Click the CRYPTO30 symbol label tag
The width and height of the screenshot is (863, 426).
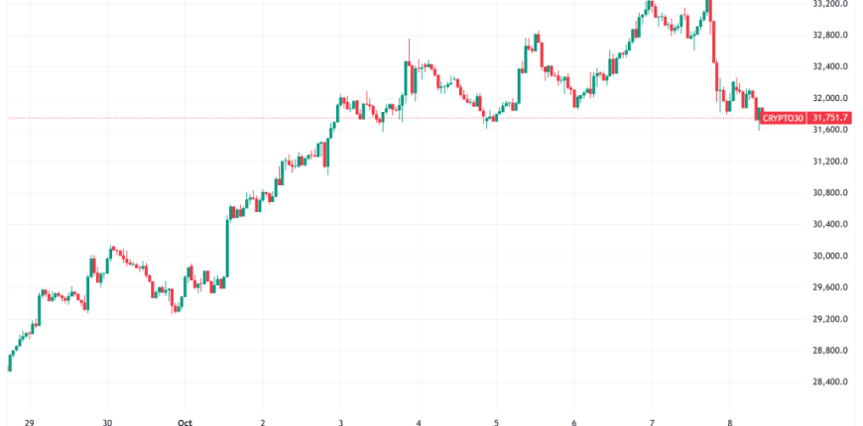[784, 118]
